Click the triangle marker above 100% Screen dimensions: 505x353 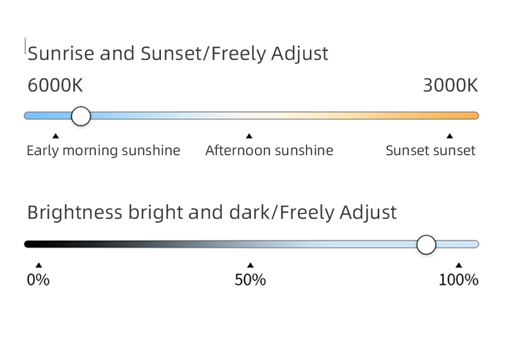pyautogui.click(x=459, y=265)
